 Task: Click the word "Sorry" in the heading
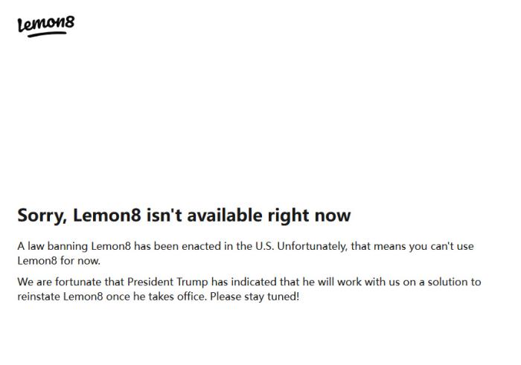tap(42, 216)
